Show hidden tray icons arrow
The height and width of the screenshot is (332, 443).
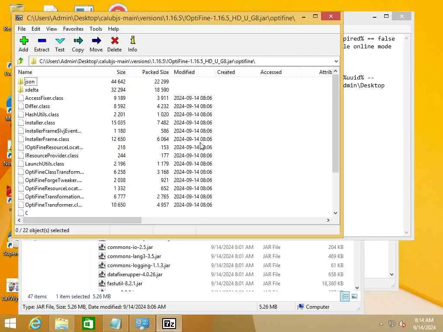click(x=381, y=324)
